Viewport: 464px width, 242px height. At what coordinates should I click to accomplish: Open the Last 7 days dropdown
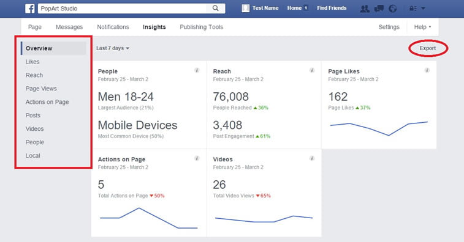(x=113, y=48)
